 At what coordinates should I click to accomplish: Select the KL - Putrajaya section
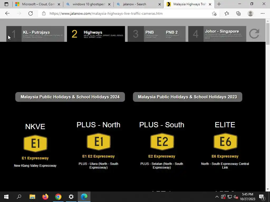pyautogui.click(x=35, y=34)
